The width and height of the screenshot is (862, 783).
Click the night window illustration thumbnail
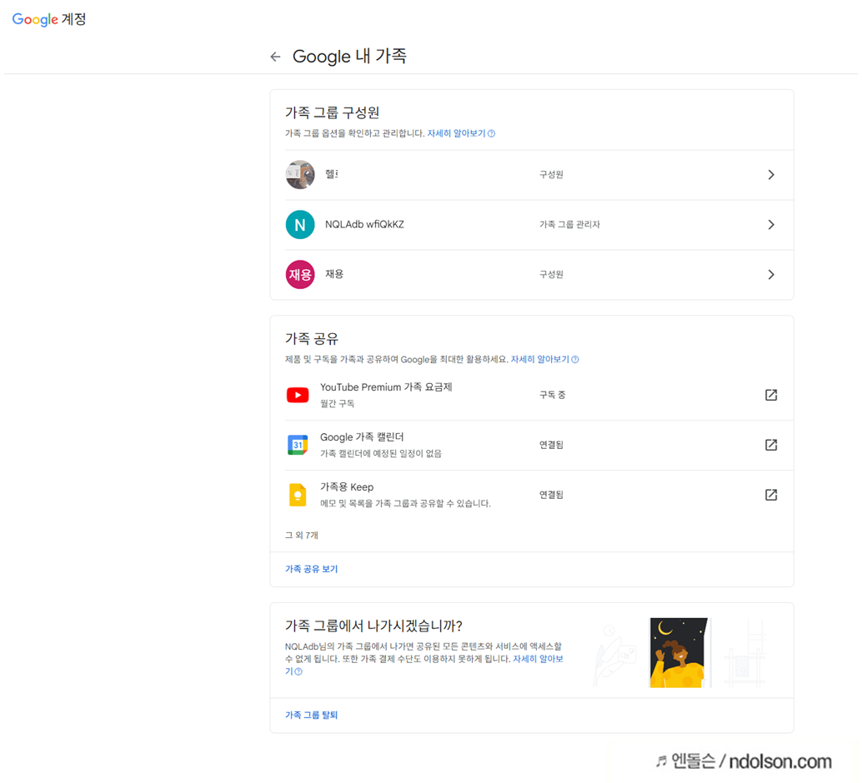coord(679,653)
